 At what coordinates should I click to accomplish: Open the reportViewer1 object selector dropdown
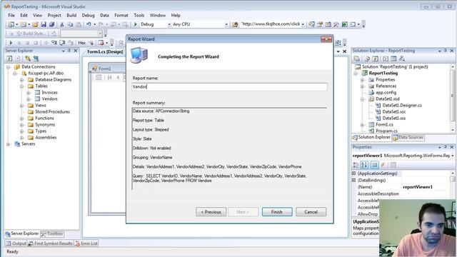click(453, 156)
